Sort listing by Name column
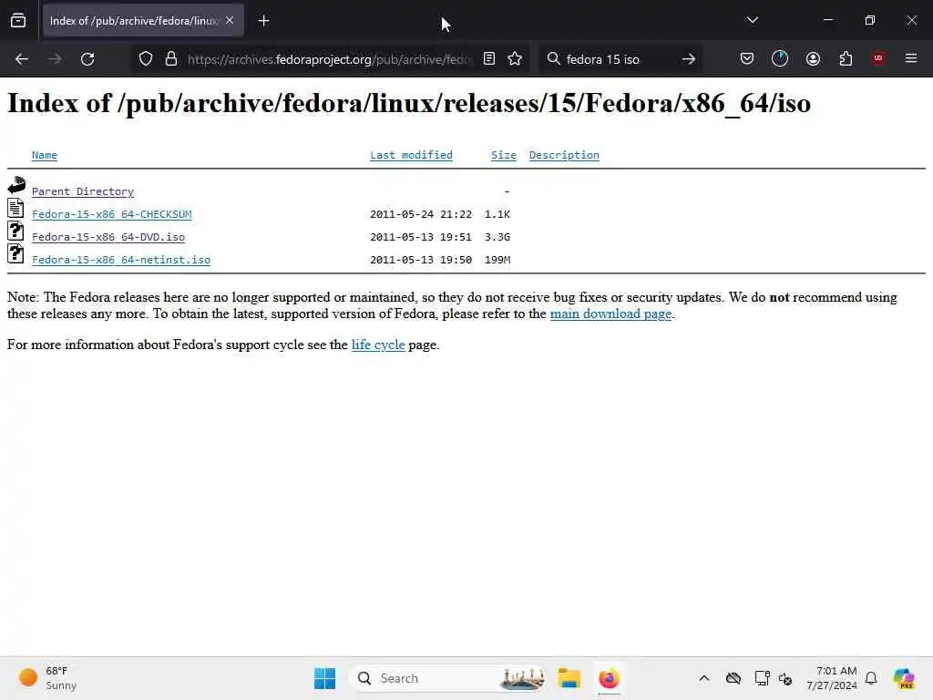 coord(45,155)
